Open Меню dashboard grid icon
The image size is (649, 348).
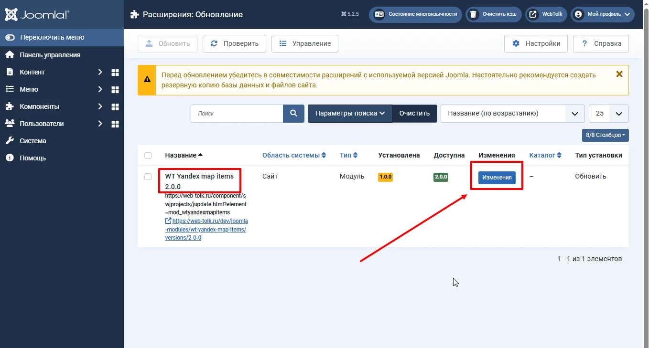click(x=115, y=90)
